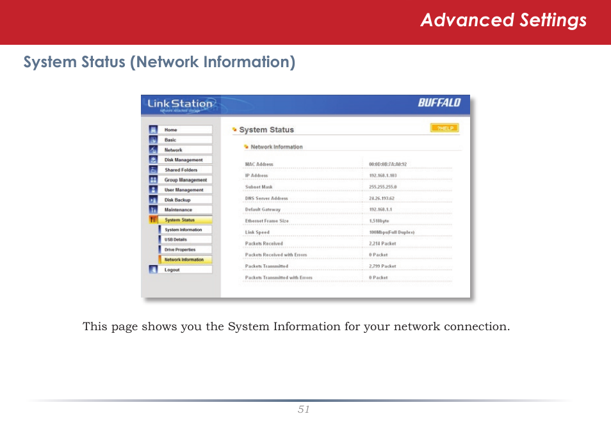Click the BUFFALO brand logo
This screenshot has height=423, width=611.
point(439,102)
